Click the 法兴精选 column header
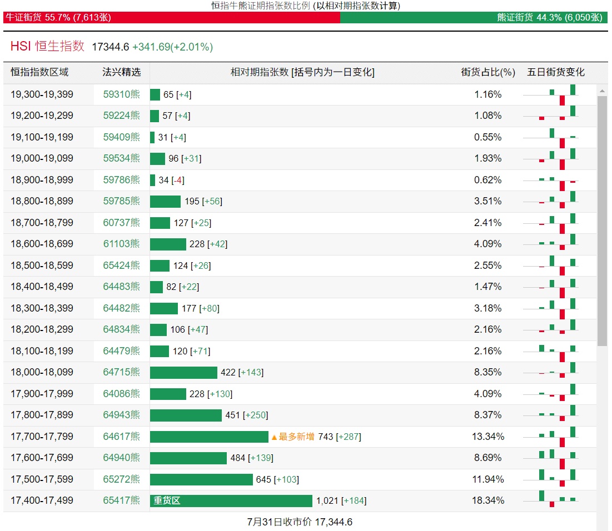 coord(122,72)
